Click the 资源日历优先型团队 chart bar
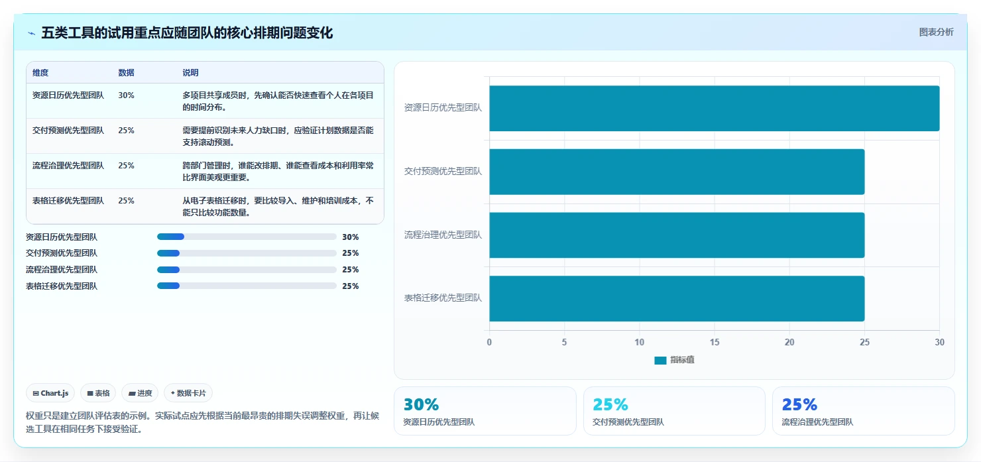 pyautogui.click(x=714, y=108)
